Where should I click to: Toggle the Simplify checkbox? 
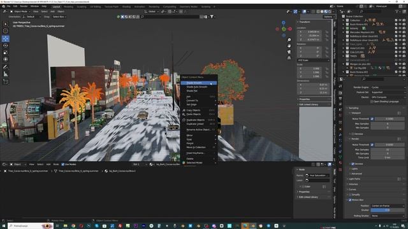pos(350,195)
